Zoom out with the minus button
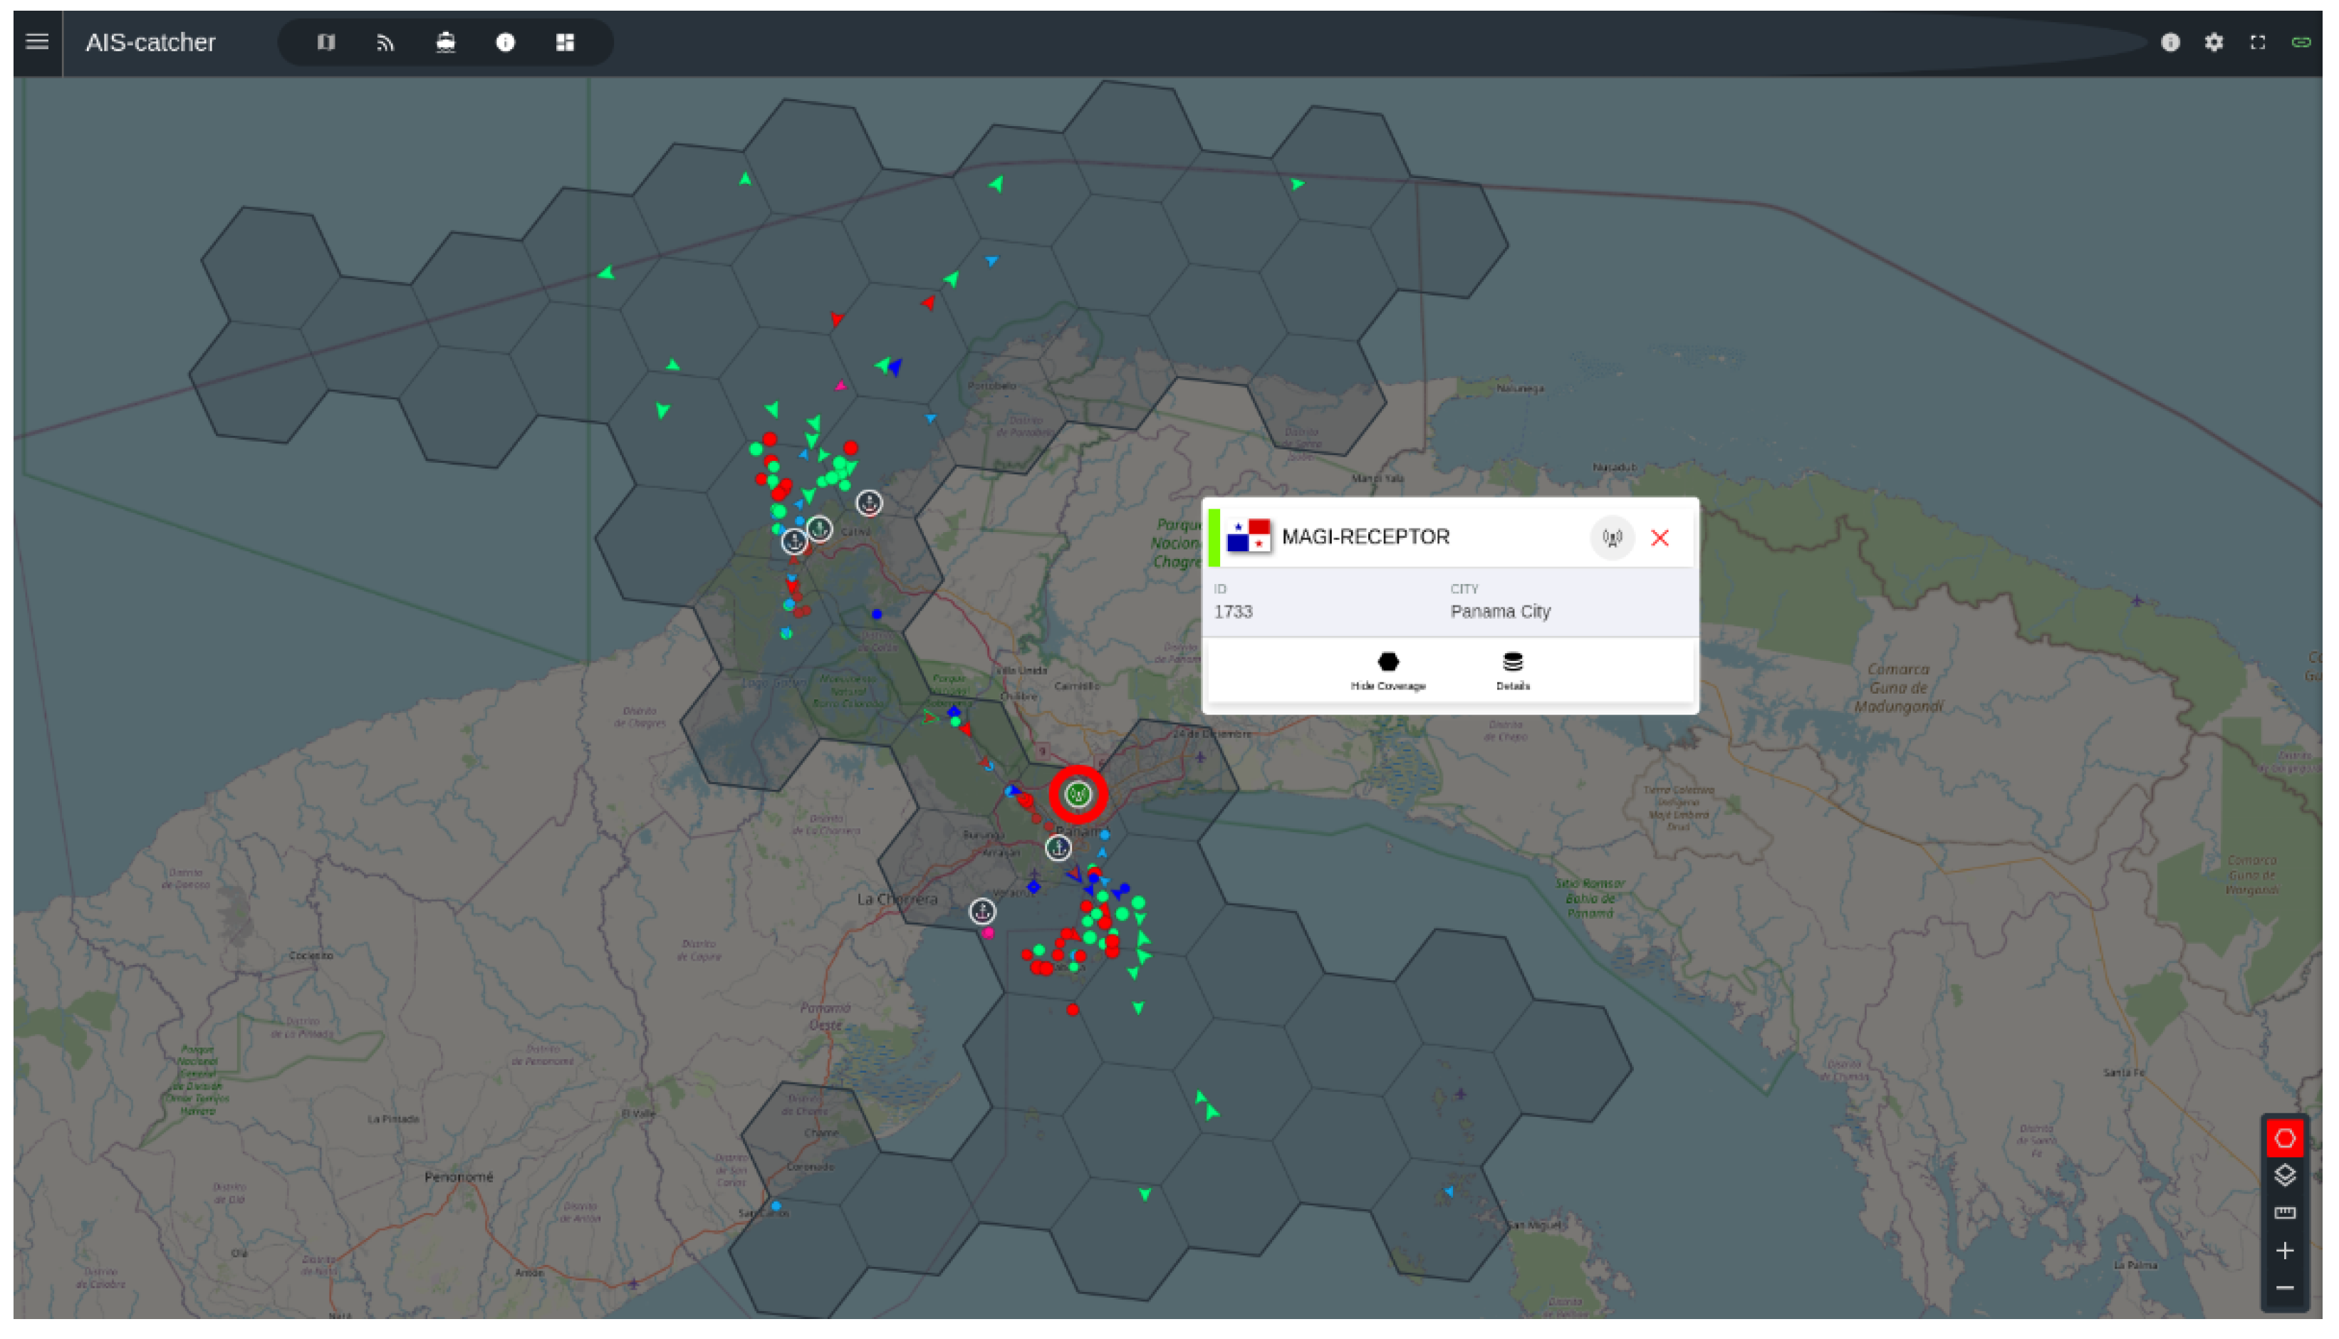 point(2284,1288)
